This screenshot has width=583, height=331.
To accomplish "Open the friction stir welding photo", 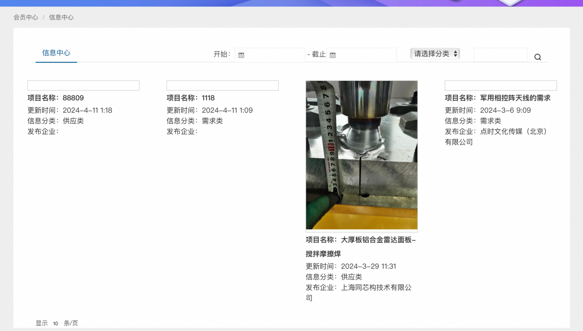I will tap(361, 155).
